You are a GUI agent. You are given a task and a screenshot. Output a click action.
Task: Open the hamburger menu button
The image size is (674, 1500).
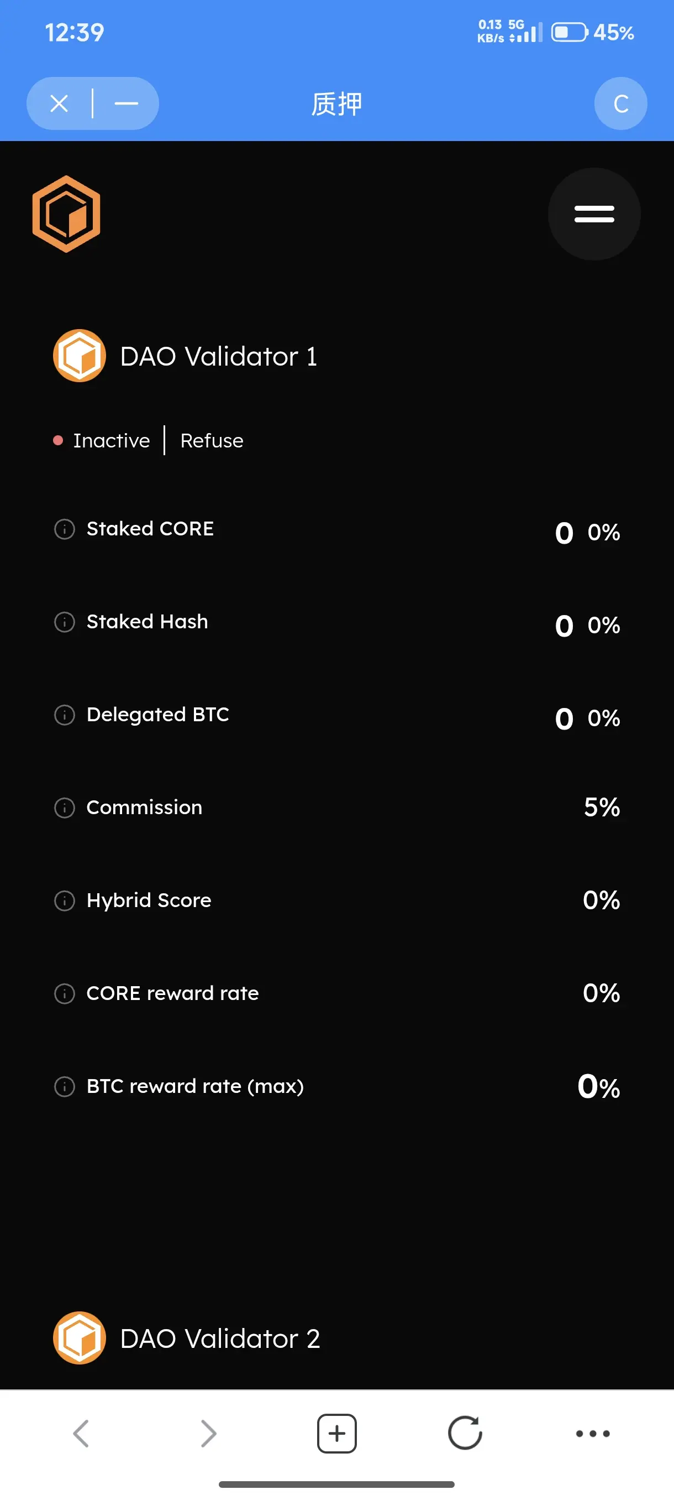click(x=594, y=213)
